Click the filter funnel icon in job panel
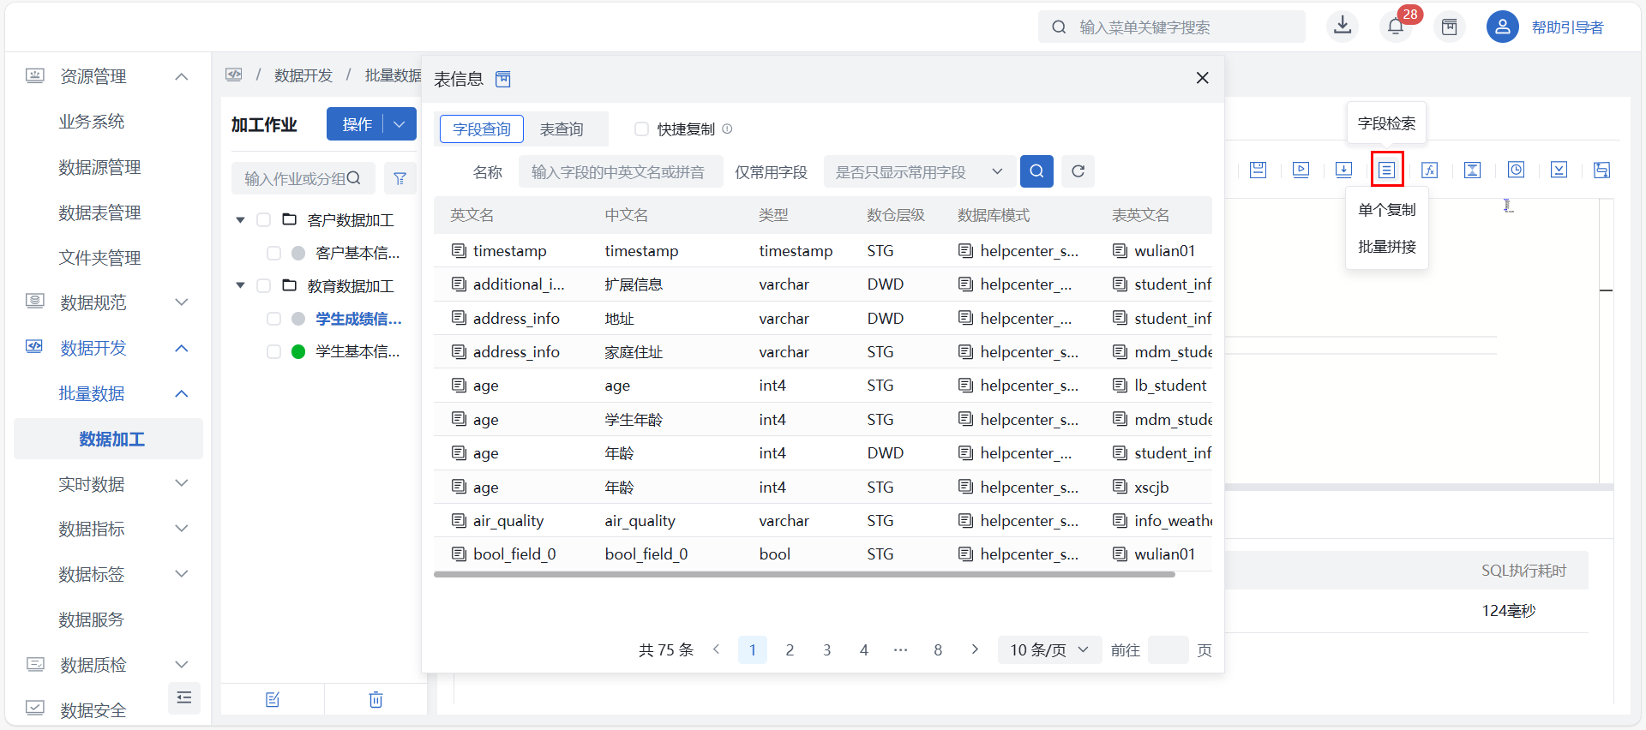 (x=399, y=178)
